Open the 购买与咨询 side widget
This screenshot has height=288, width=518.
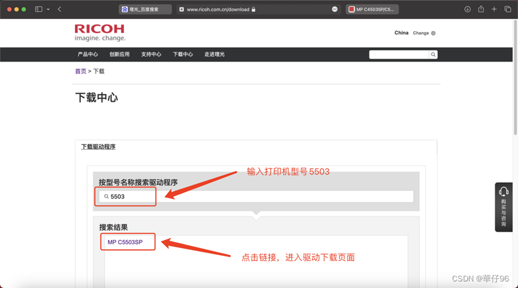tap(504, 207)
